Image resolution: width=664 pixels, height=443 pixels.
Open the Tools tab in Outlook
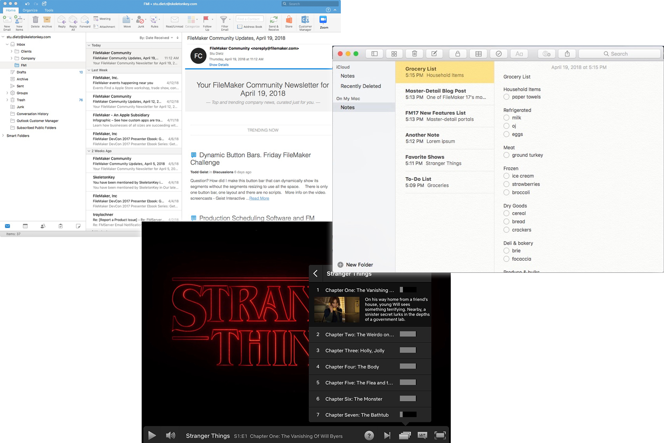[49, 10]
